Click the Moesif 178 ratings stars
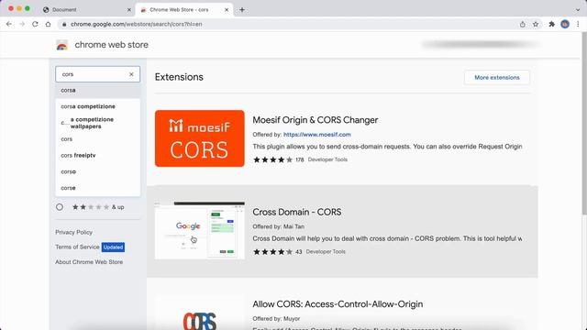Image resolution: width=587 pixels, height=330 pixels. click(x=272, y=159)
